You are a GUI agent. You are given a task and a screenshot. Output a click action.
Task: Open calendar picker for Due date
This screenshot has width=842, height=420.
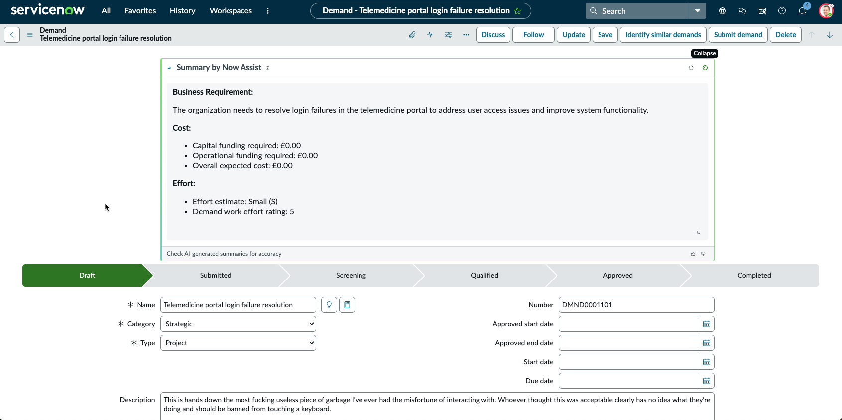[x=707, y=381]
